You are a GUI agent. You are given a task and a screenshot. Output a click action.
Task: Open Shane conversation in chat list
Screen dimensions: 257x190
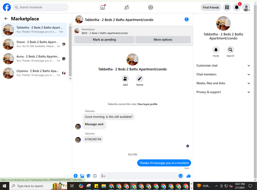34,44
